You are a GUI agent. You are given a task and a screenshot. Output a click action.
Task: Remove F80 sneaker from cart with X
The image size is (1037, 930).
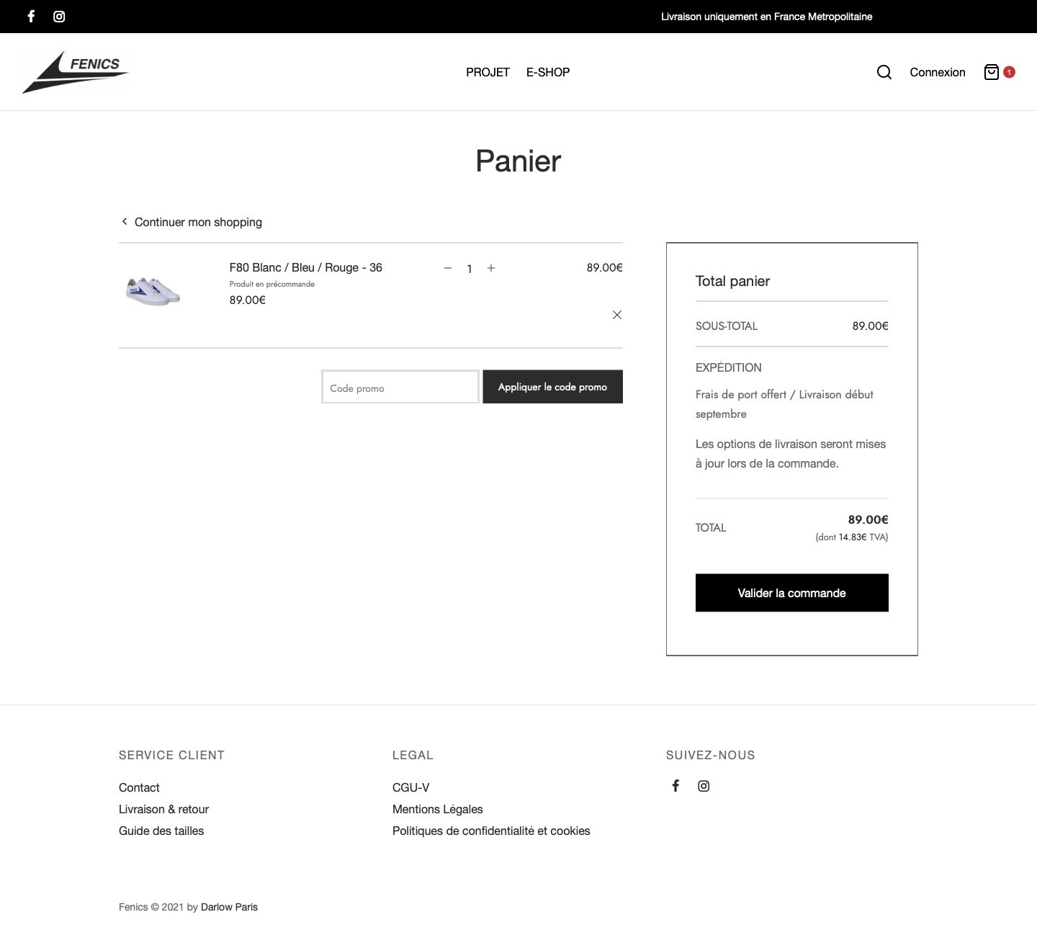click(x=617, y=315)
